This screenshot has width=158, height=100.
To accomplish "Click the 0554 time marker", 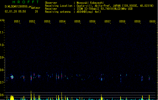I will click(62, 21).
